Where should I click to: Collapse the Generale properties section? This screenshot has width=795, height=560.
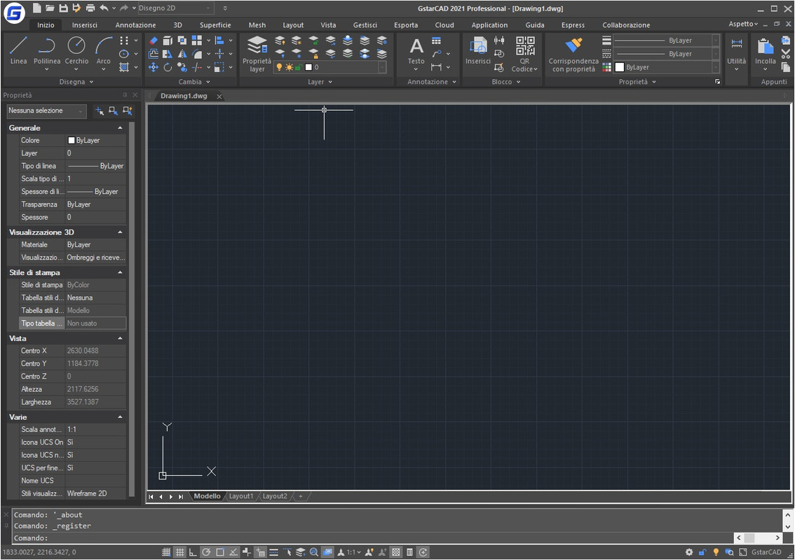(x=120, y=128)
